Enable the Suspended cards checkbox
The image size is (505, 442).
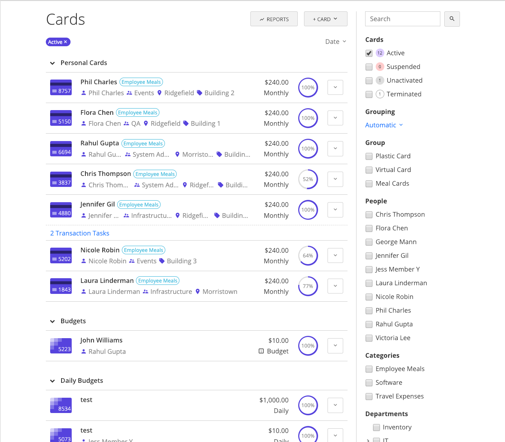[x=369, y=67]
